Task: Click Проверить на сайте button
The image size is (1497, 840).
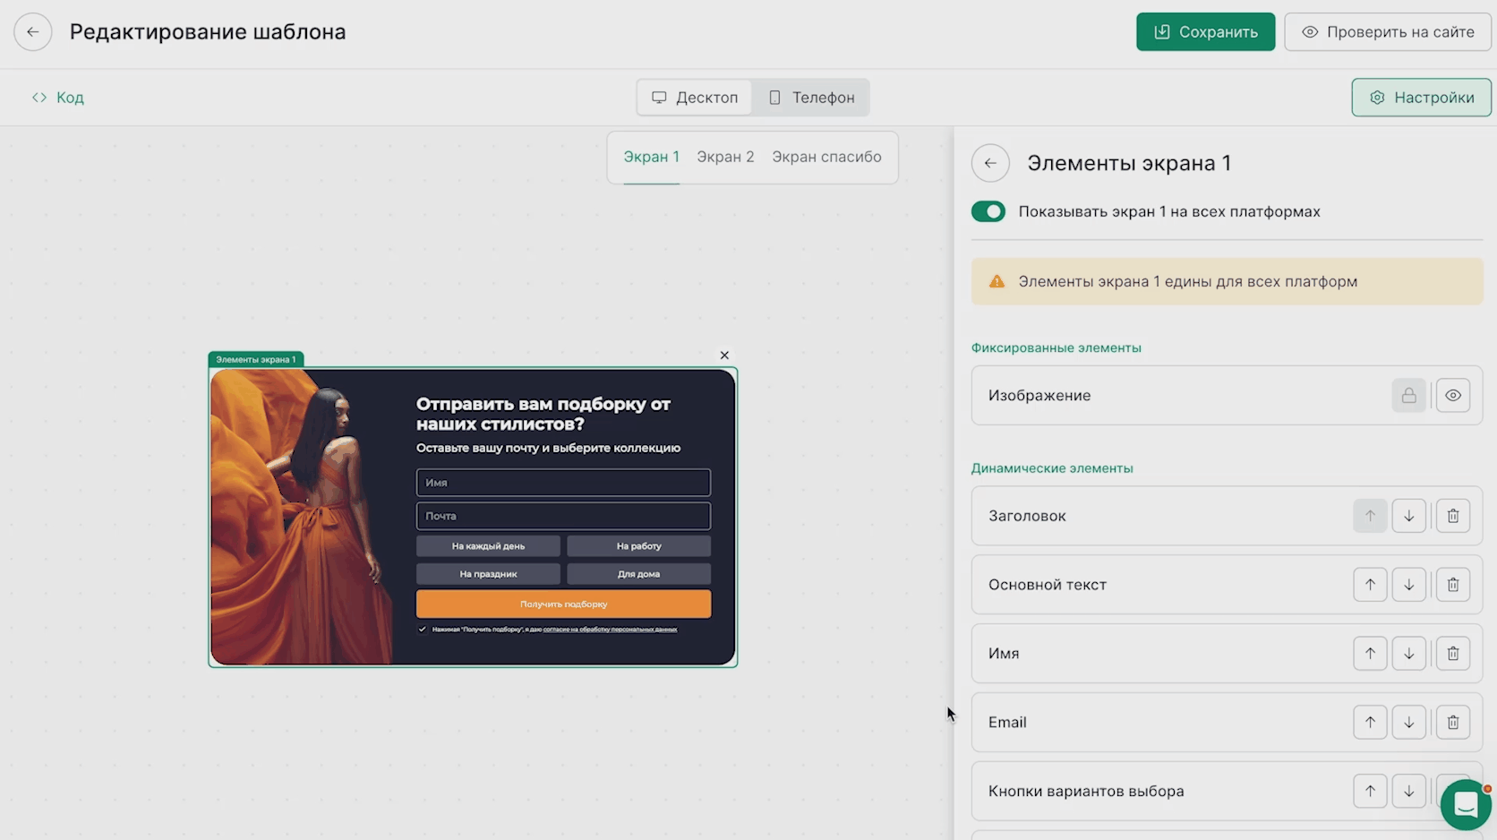Action: [x=1387, y=32]
